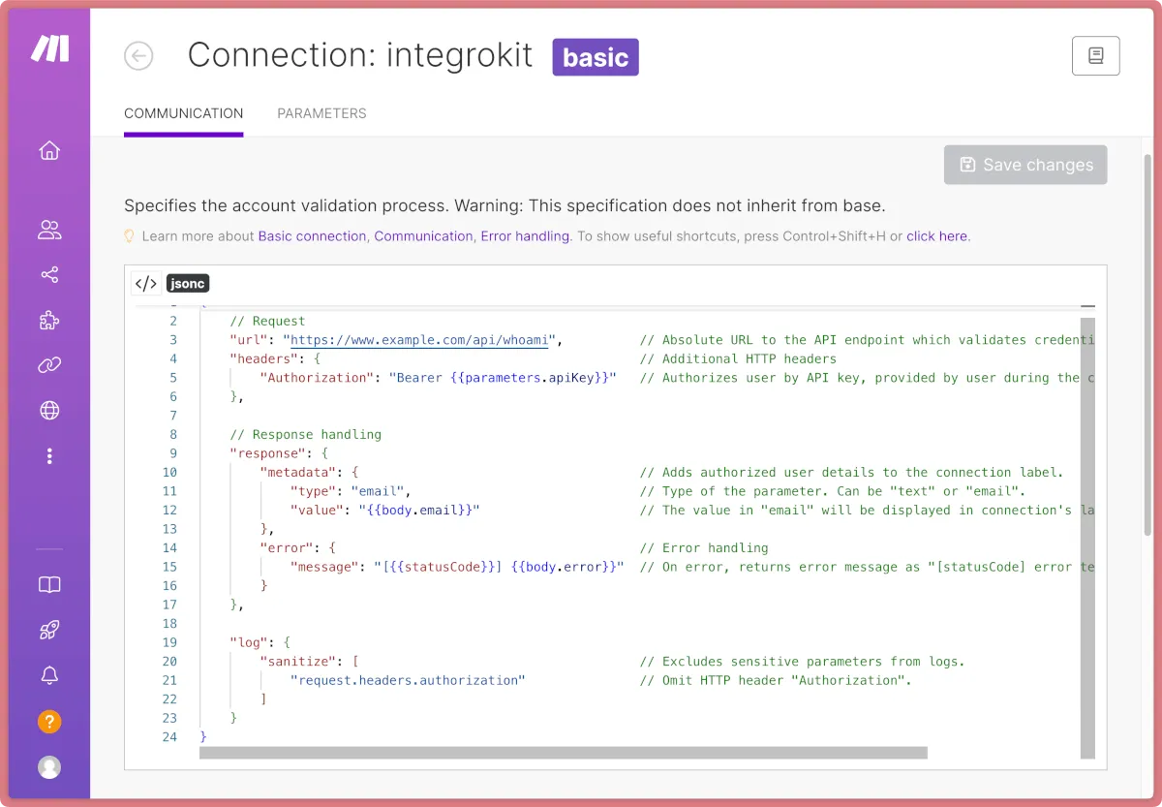Open Scenarios share-nodes icon
This screenshot has width=1162, height=807.
[49, 275]
